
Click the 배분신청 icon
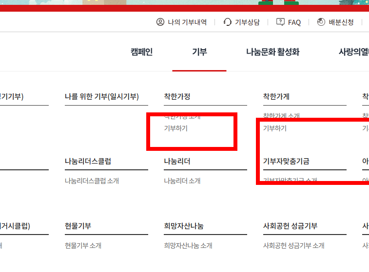click(x=321, y=22)
